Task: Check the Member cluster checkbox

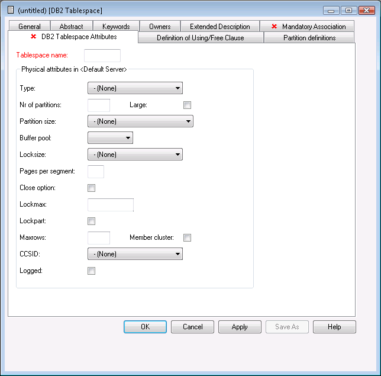Action: [x=187, y=237]
